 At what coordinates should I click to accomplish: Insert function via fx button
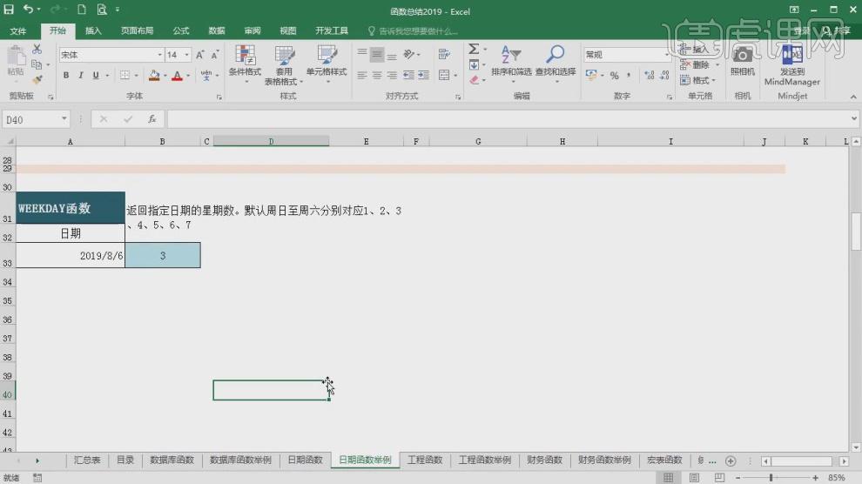click(x=152, y=119)
